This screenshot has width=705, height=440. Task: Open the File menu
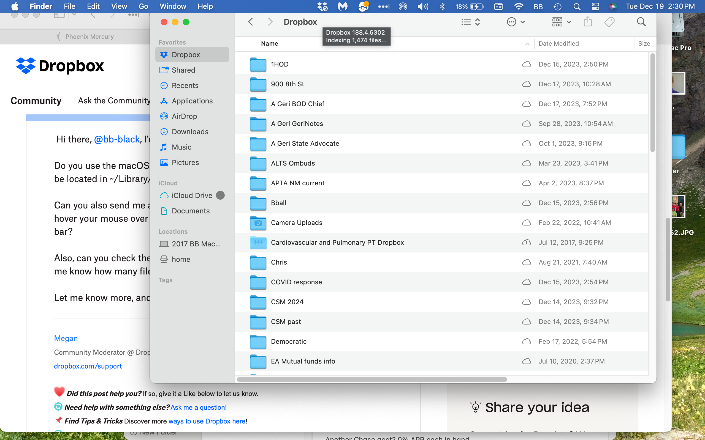coord(69,6)
